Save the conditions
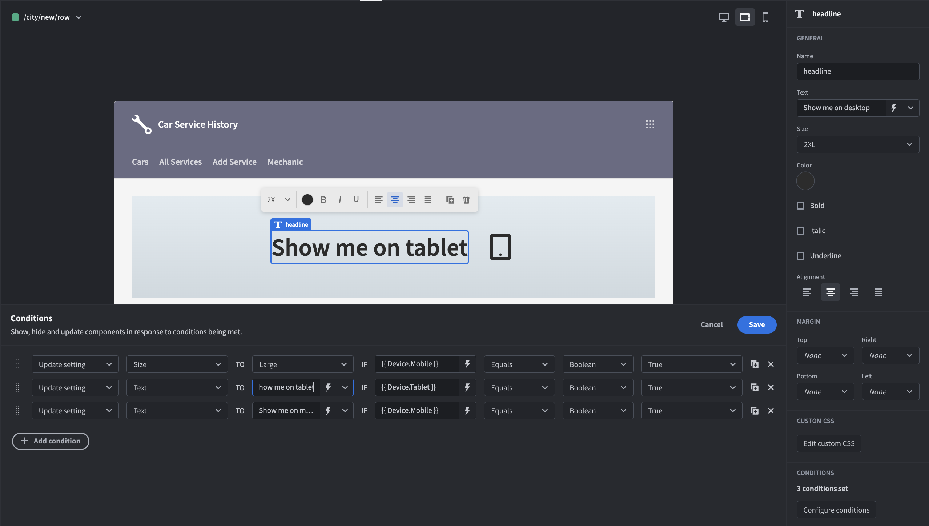The width and height of the screenshot is (929, 526). [x=757, y=324]
